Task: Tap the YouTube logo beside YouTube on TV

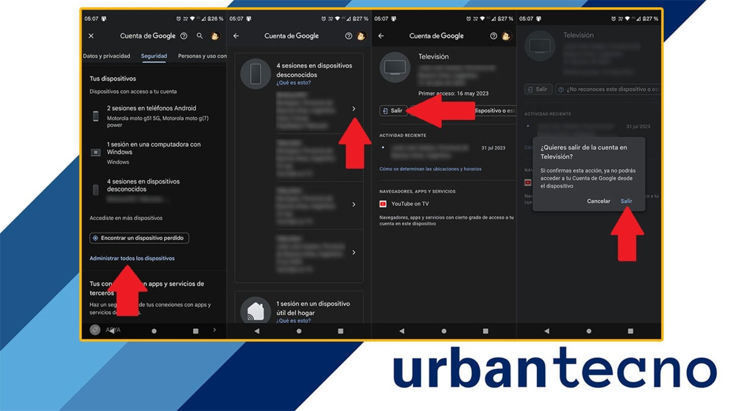Action: (383, 204)
